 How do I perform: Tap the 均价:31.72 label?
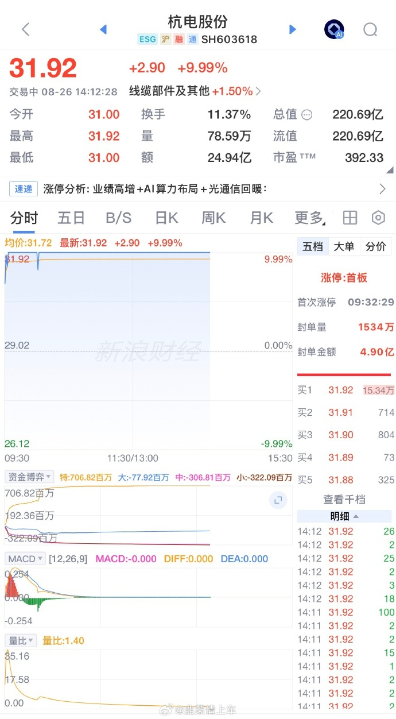[x=28, y=243]
